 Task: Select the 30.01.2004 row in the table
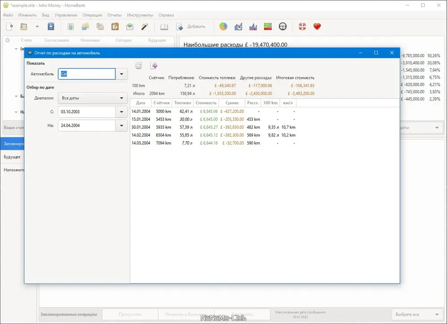pyautogui.click(x=213, y=127)
